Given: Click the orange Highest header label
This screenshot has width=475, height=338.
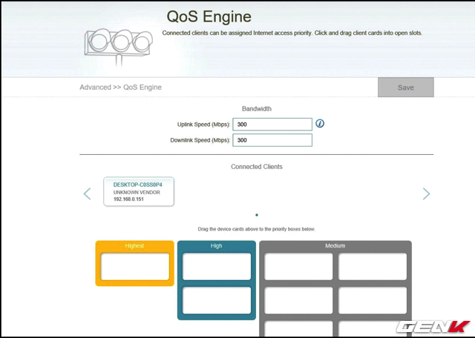Looking at the screenshot, I should [135, 245].
